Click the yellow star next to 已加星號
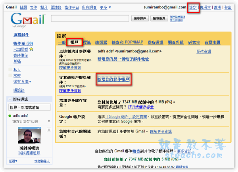Screen dimensions: 238x172 coord(31,49)
